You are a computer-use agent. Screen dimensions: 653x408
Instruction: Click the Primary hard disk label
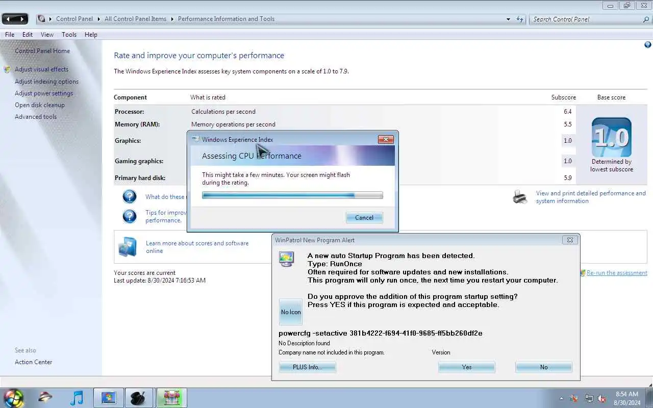coord(140,178)
